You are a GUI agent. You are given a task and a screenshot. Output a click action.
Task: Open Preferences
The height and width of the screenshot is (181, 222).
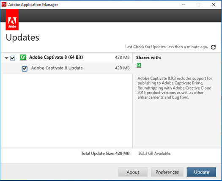167,172
